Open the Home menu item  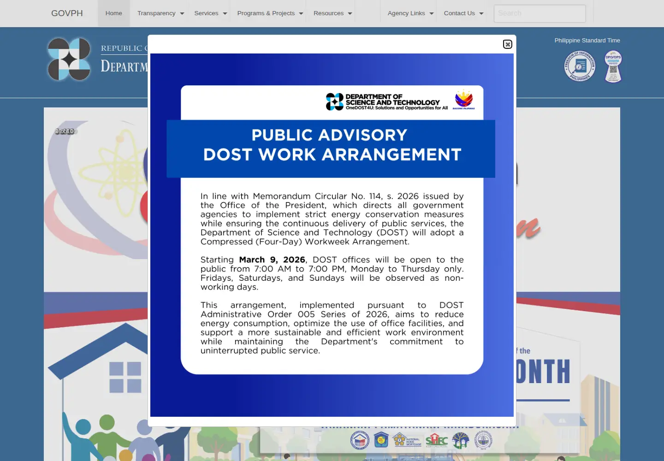coord(113,13)
